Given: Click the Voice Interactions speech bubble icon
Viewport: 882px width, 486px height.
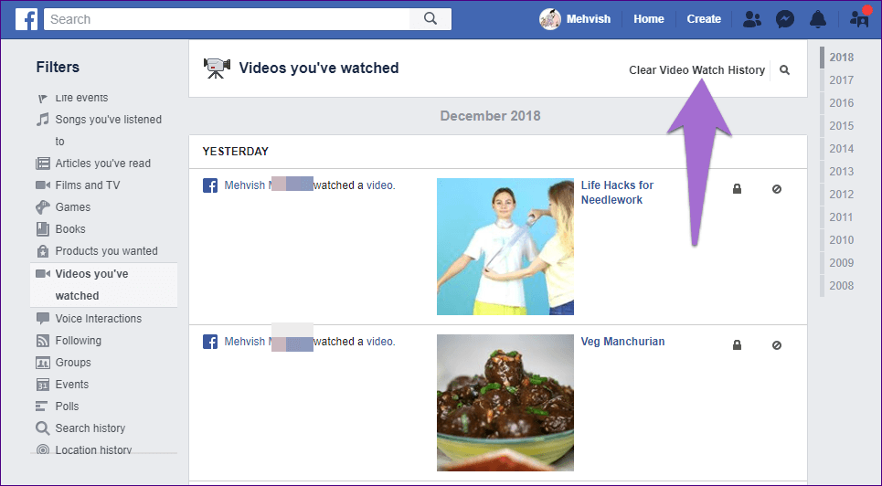Looking at the screenshot, I should (x=43, y=319).
